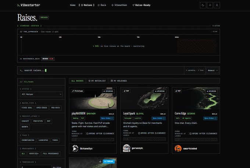This screenshot has width=250, height=168.
Task: Click Open-Ended info icon on Corvo Edge
Action: pyautogui.click(x=215, y=118)
